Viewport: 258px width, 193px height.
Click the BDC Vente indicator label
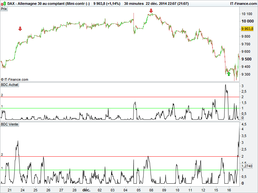[10, 124]
